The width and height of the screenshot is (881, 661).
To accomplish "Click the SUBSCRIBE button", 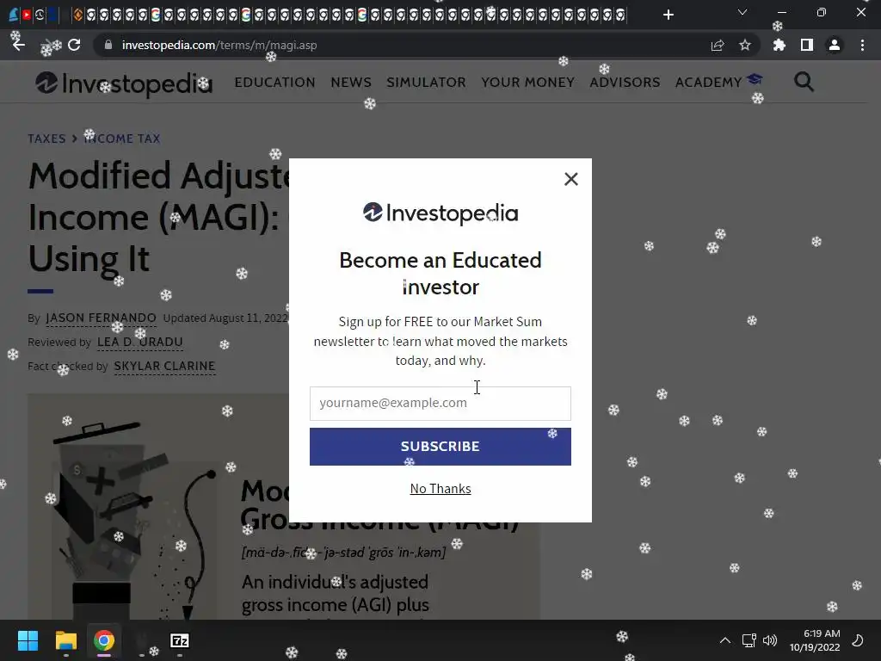I will pos(440,447).
